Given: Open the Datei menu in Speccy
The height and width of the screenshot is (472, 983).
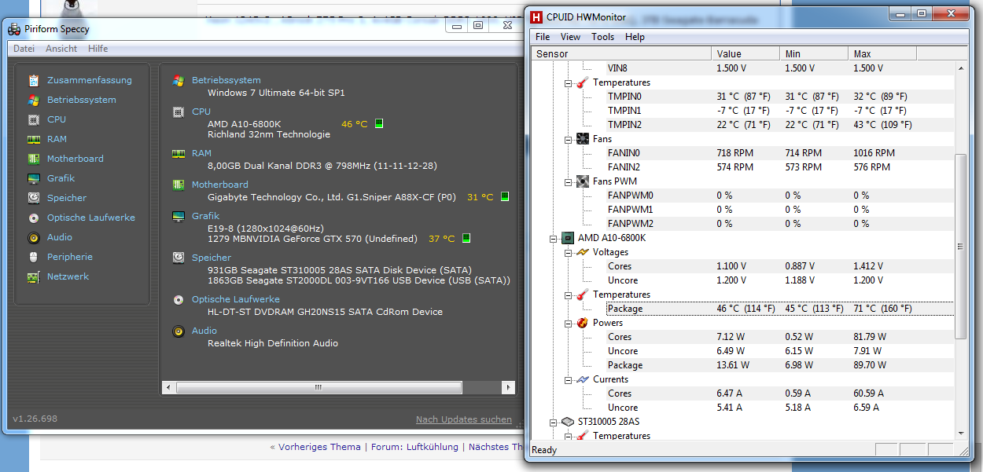Looking at the screenshot, I should (x=24, y=49).
